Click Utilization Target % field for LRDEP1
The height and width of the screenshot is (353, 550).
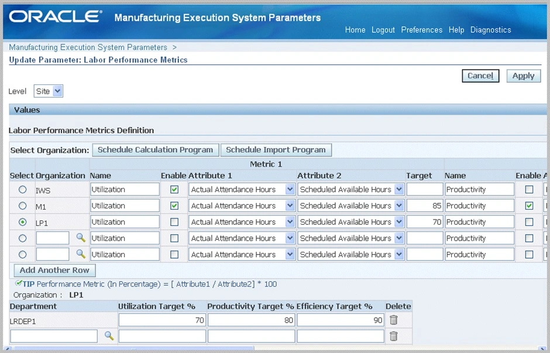(162, 320)
